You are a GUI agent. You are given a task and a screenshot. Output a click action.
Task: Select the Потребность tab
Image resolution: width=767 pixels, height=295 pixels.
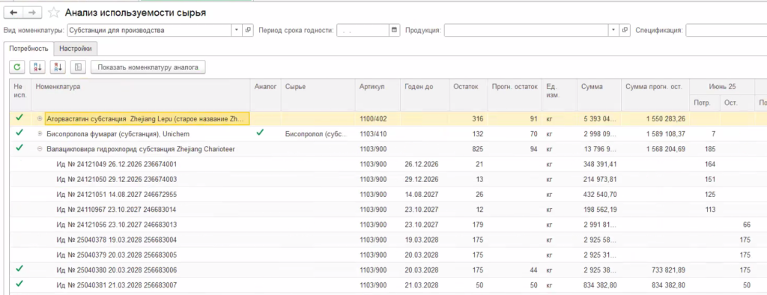28,49
